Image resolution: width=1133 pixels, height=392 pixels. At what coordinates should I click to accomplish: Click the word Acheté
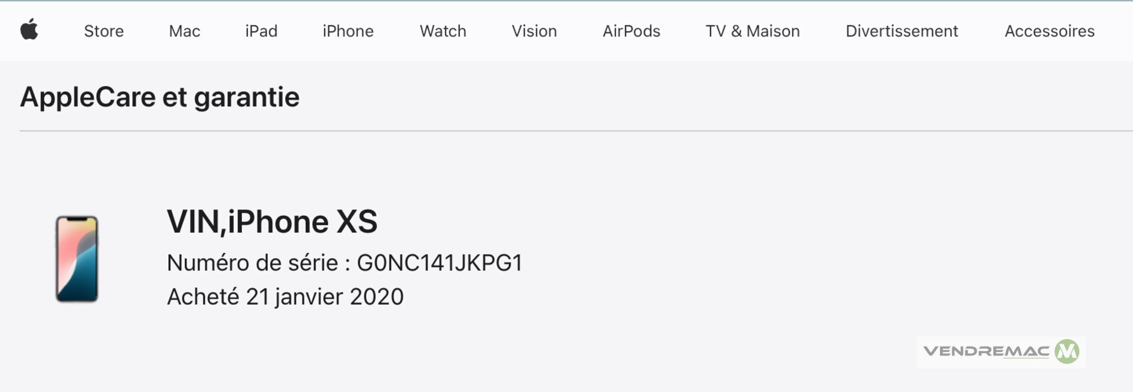point(203,297)
